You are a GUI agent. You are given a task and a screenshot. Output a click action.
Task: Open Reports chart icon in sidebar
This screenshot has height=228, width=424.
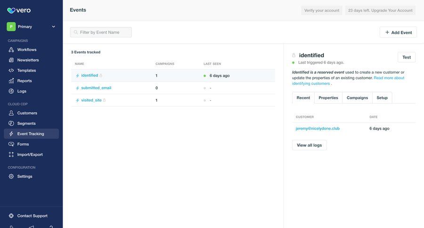(x=11, y=81)
